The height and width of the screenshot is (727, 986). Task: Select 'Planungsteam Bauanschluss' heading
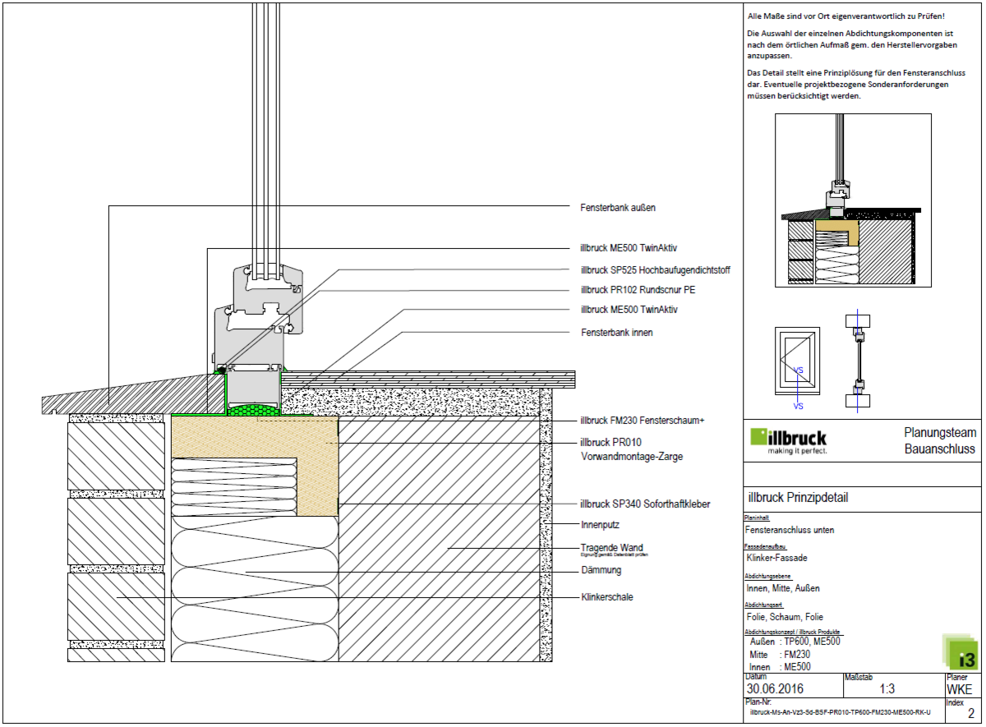point(940,440)
